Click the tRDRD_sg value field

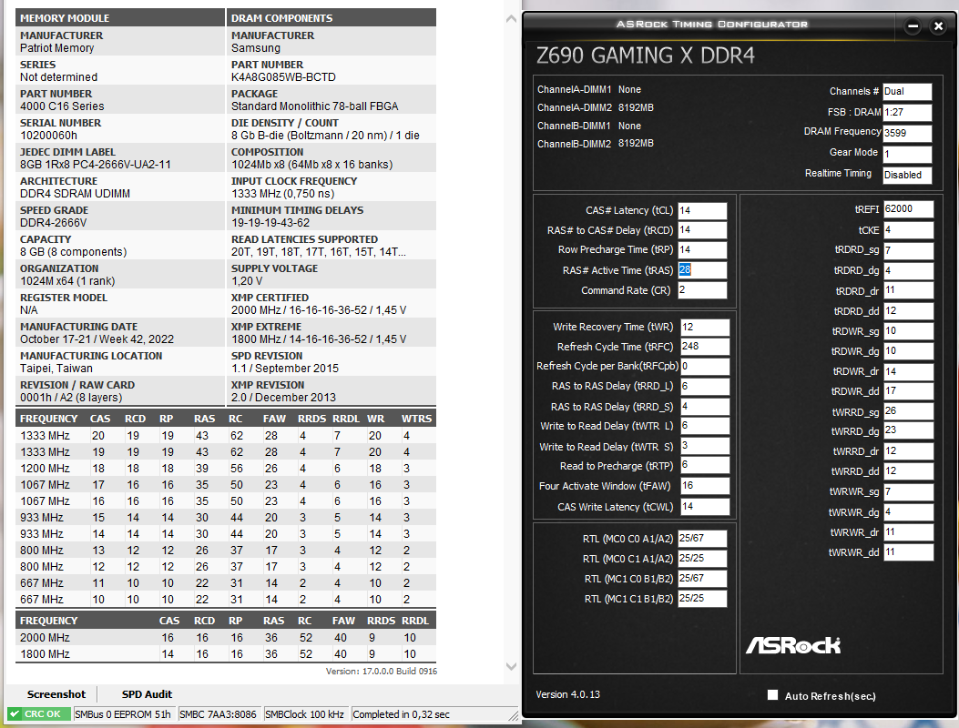pyautogui.click(x=908, y=250)
